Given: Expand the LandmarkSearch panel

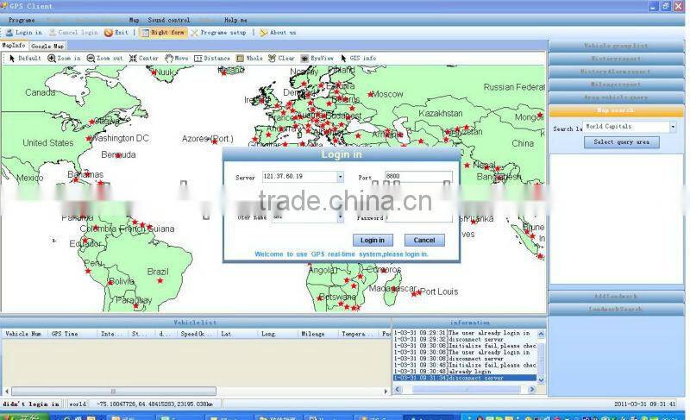Looking at the screenshot, I should (x=616, y=309).
